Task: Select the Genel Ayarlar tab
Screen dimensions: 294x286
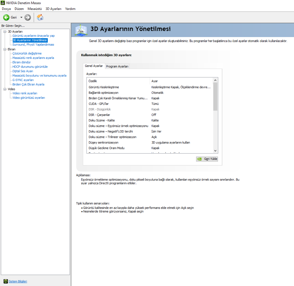Action: click(x=94, y=66)
